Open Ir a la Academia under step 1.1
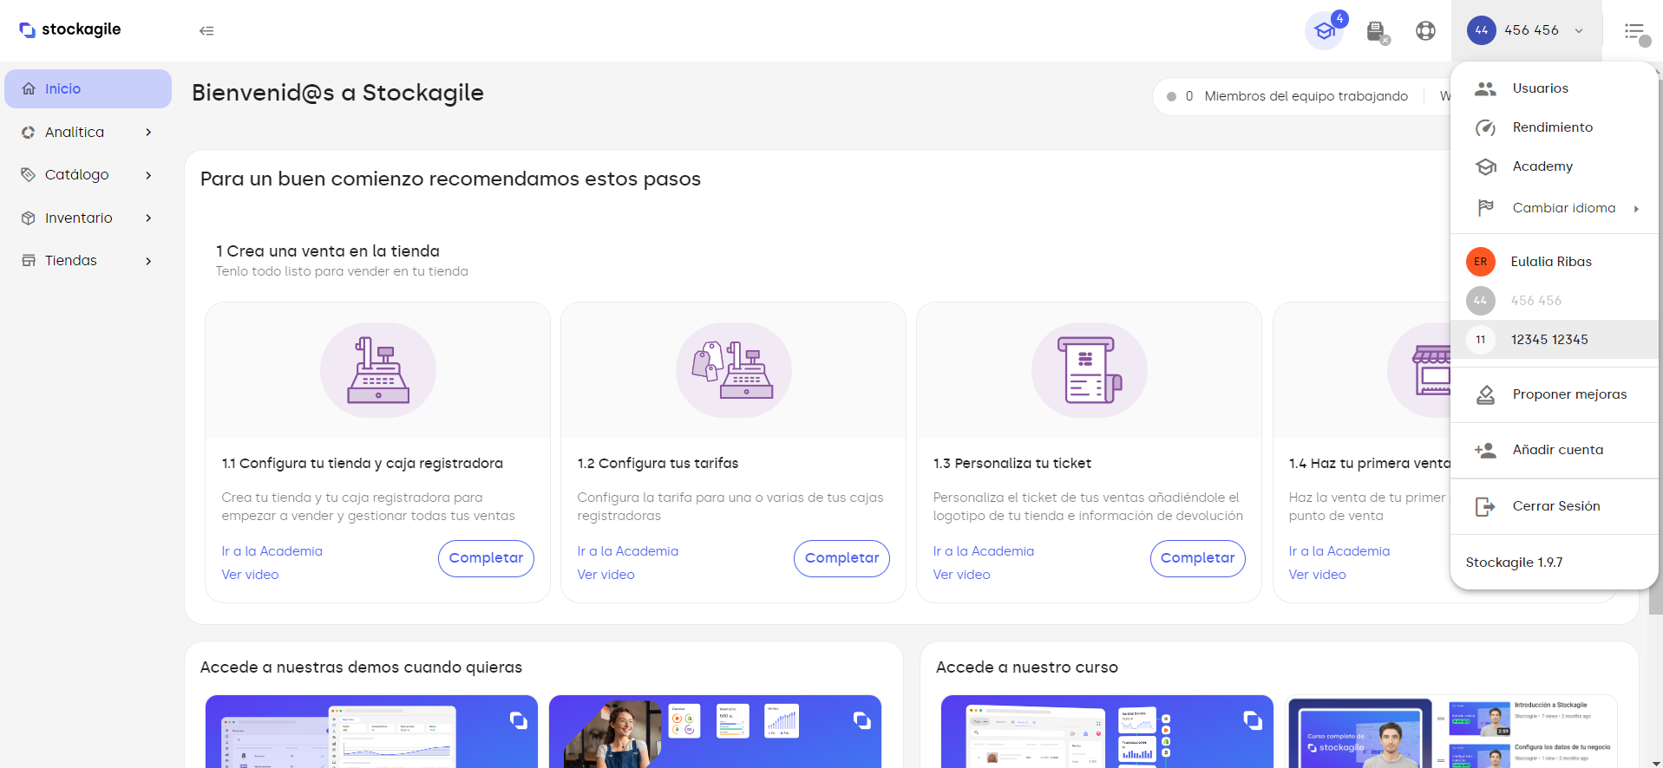 pos(272,551)
